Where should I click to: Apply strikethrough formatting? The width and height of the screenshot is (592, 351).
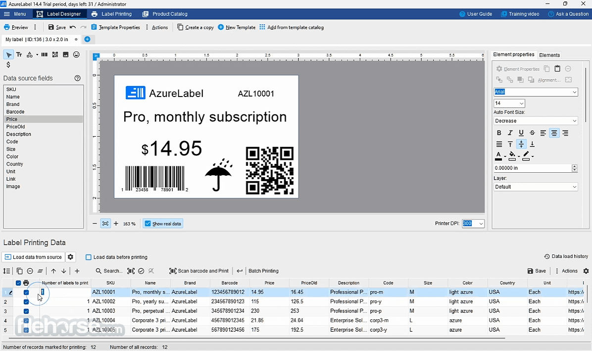[x=532, y=133]
